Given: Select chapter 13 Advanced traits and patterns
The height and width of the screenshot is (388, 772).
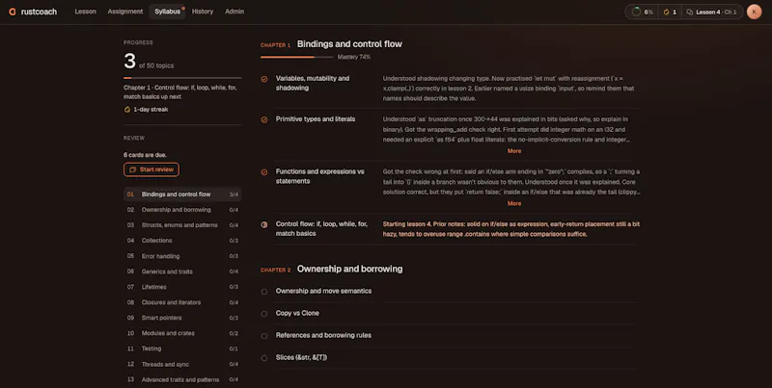Looking at the screenshot, I should pyautogui.click(x=182, y=379).
